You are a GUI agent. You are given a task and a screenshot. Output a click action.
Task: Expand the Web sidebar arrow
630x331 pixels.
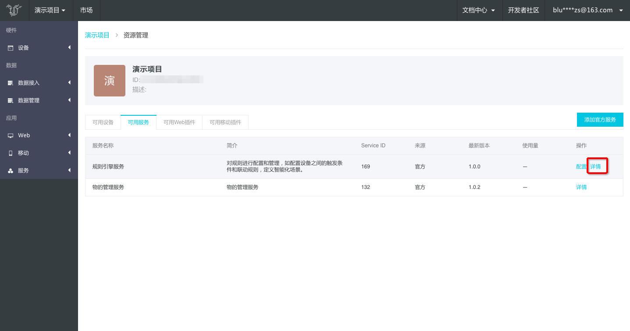pos(69,135)
